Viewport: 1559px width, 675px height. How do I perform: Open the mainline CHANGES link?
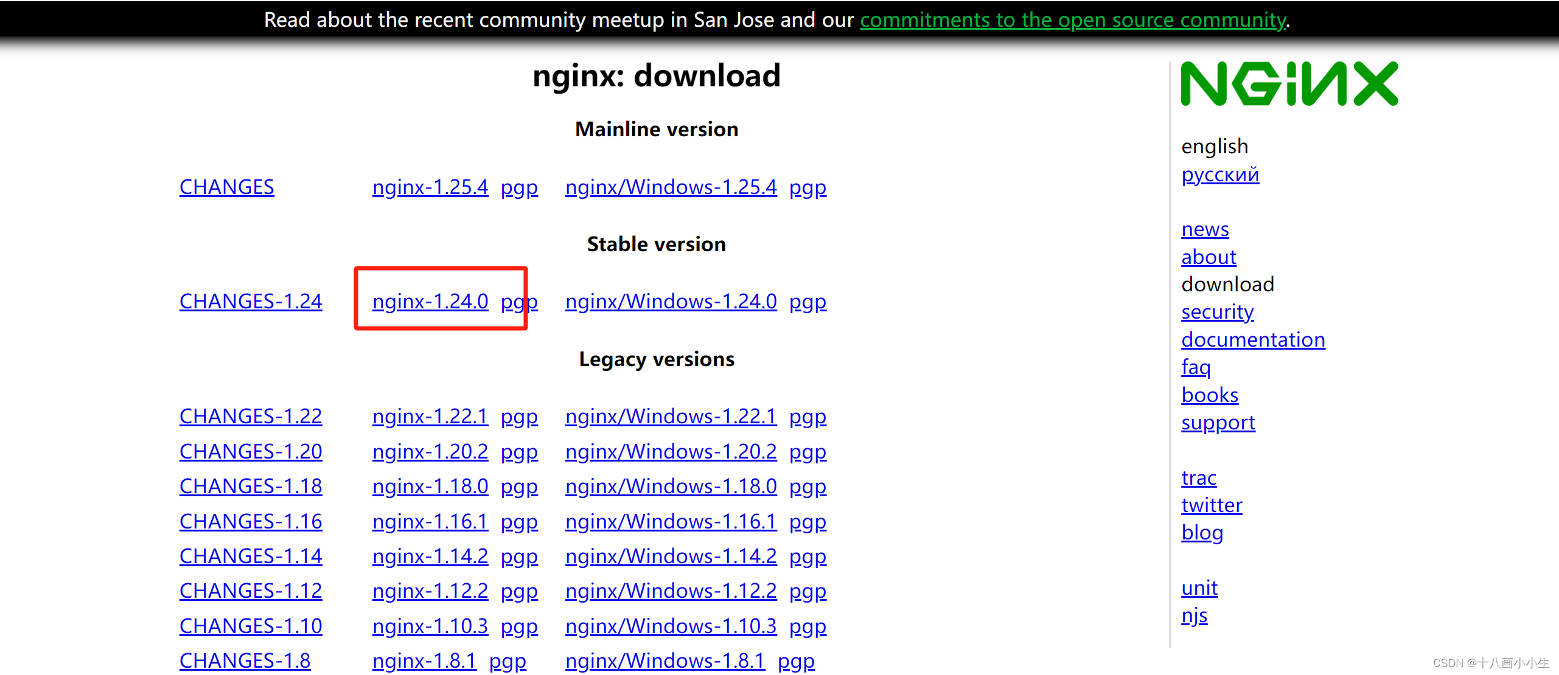(226, 187)
